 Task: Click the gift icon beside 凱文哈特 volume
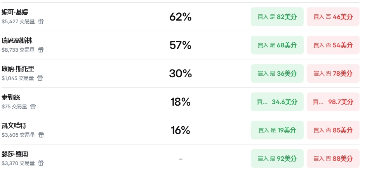click(x=41, y=135)
